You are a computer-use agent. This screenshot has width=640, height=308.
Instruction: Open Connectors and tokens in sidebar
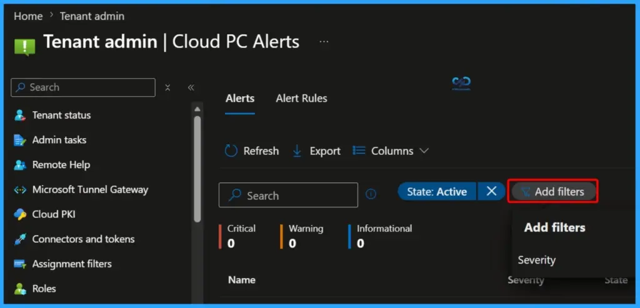(83, 239)
